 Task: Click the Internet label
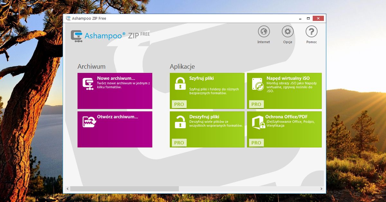click(x=264, y=42)
